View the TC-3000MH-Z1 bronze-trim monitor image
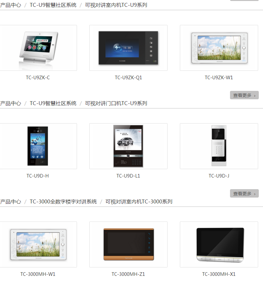 (128, 244)
